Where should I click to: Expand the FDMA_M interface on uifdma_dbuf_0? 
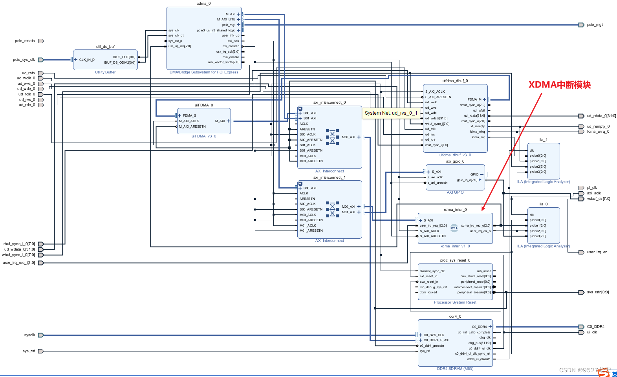(485, 100)
